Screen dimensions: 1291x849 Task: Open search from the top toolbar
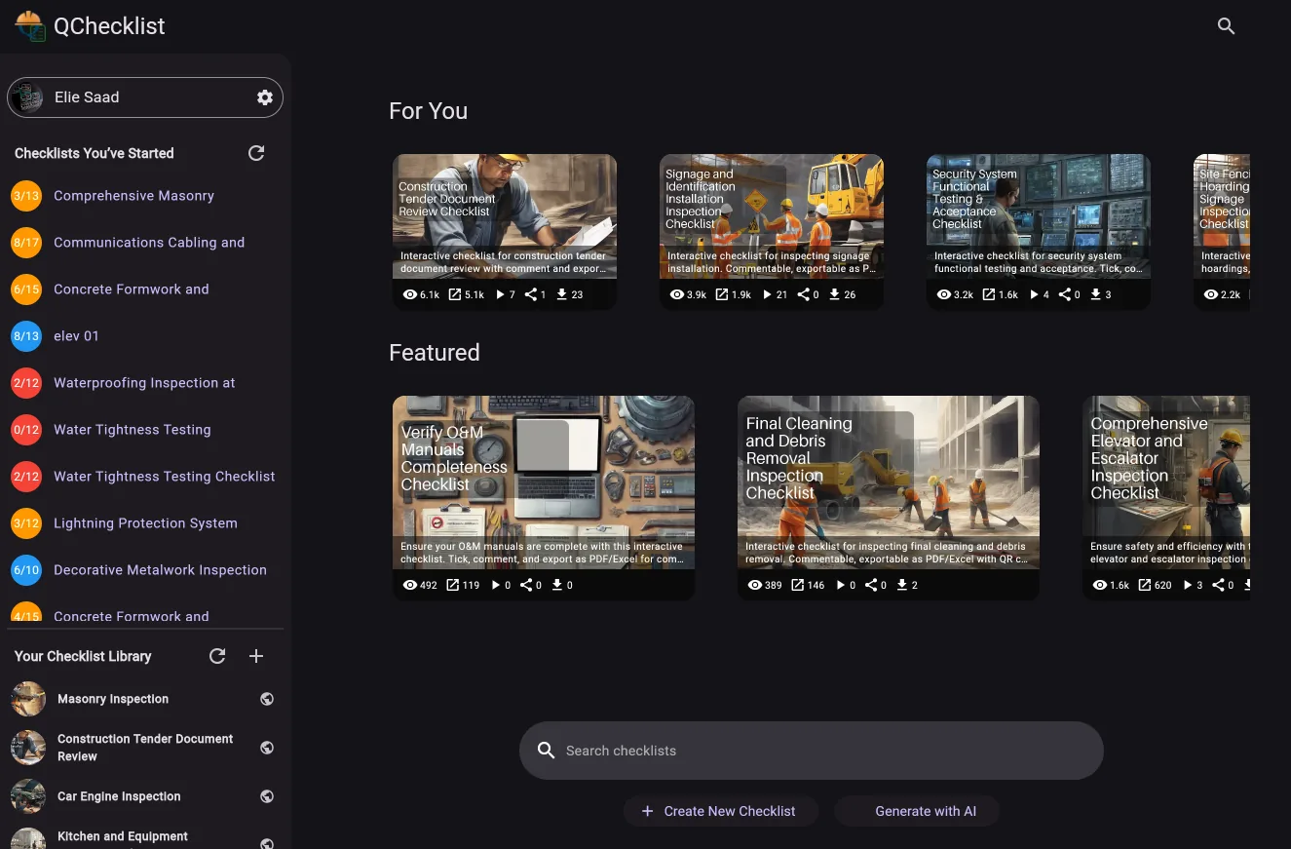1227,26
